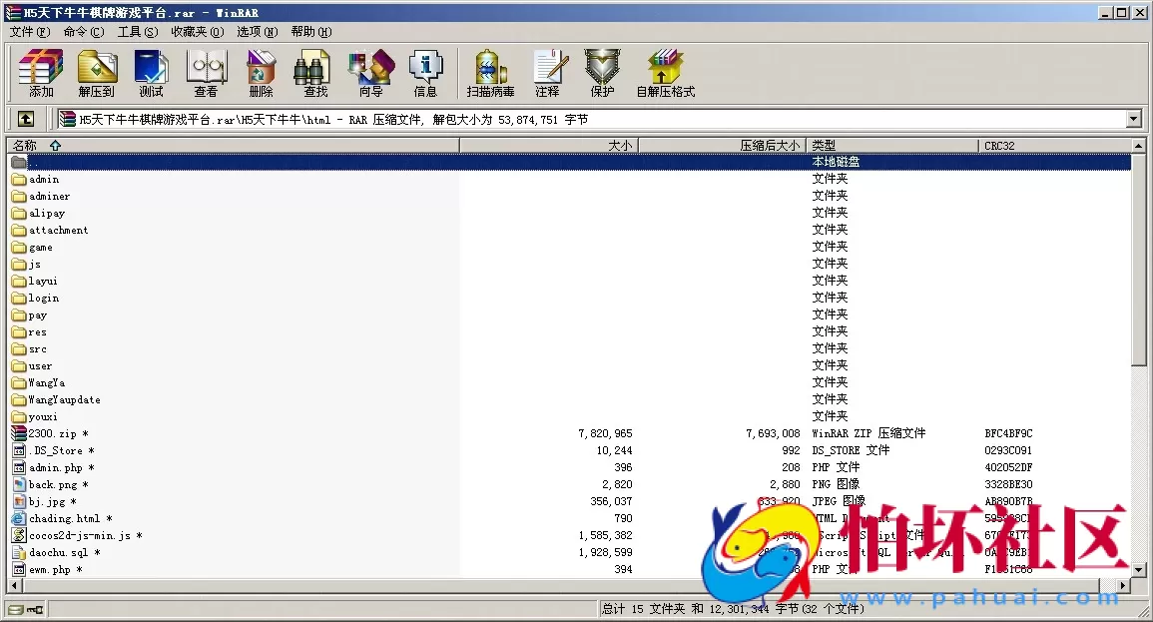This screenshot has height=622, width=1153.
Task: Open the 选项 (Options) menu
Action: pyautogui.click(x=257, y=31)
